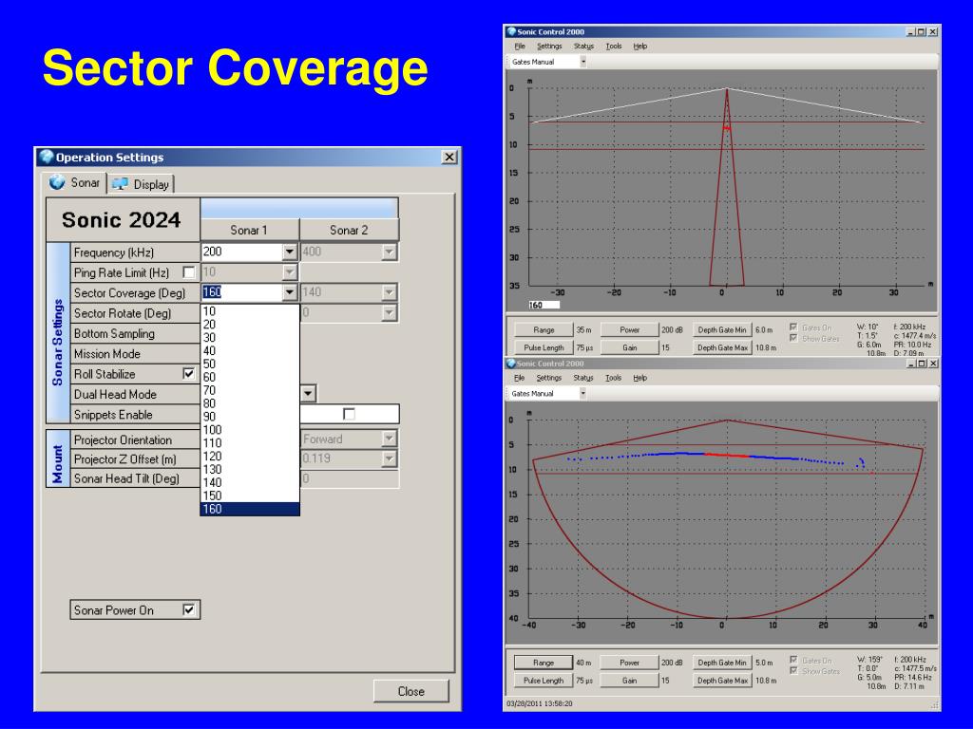Viewport: 973px width, 729px height.
Task: Choose 140 in the Sector Coverage list
Action: [x=250, y=482]
